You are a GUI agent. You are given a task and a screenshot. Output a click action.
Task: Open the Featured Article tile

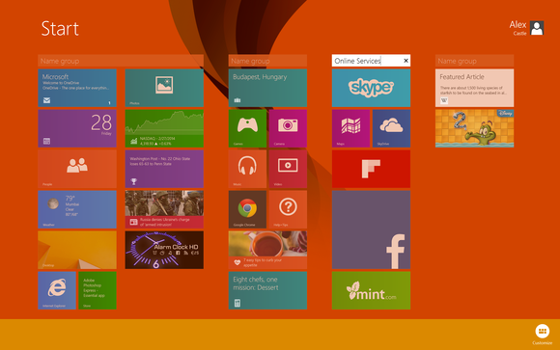[x=475, y=88]
